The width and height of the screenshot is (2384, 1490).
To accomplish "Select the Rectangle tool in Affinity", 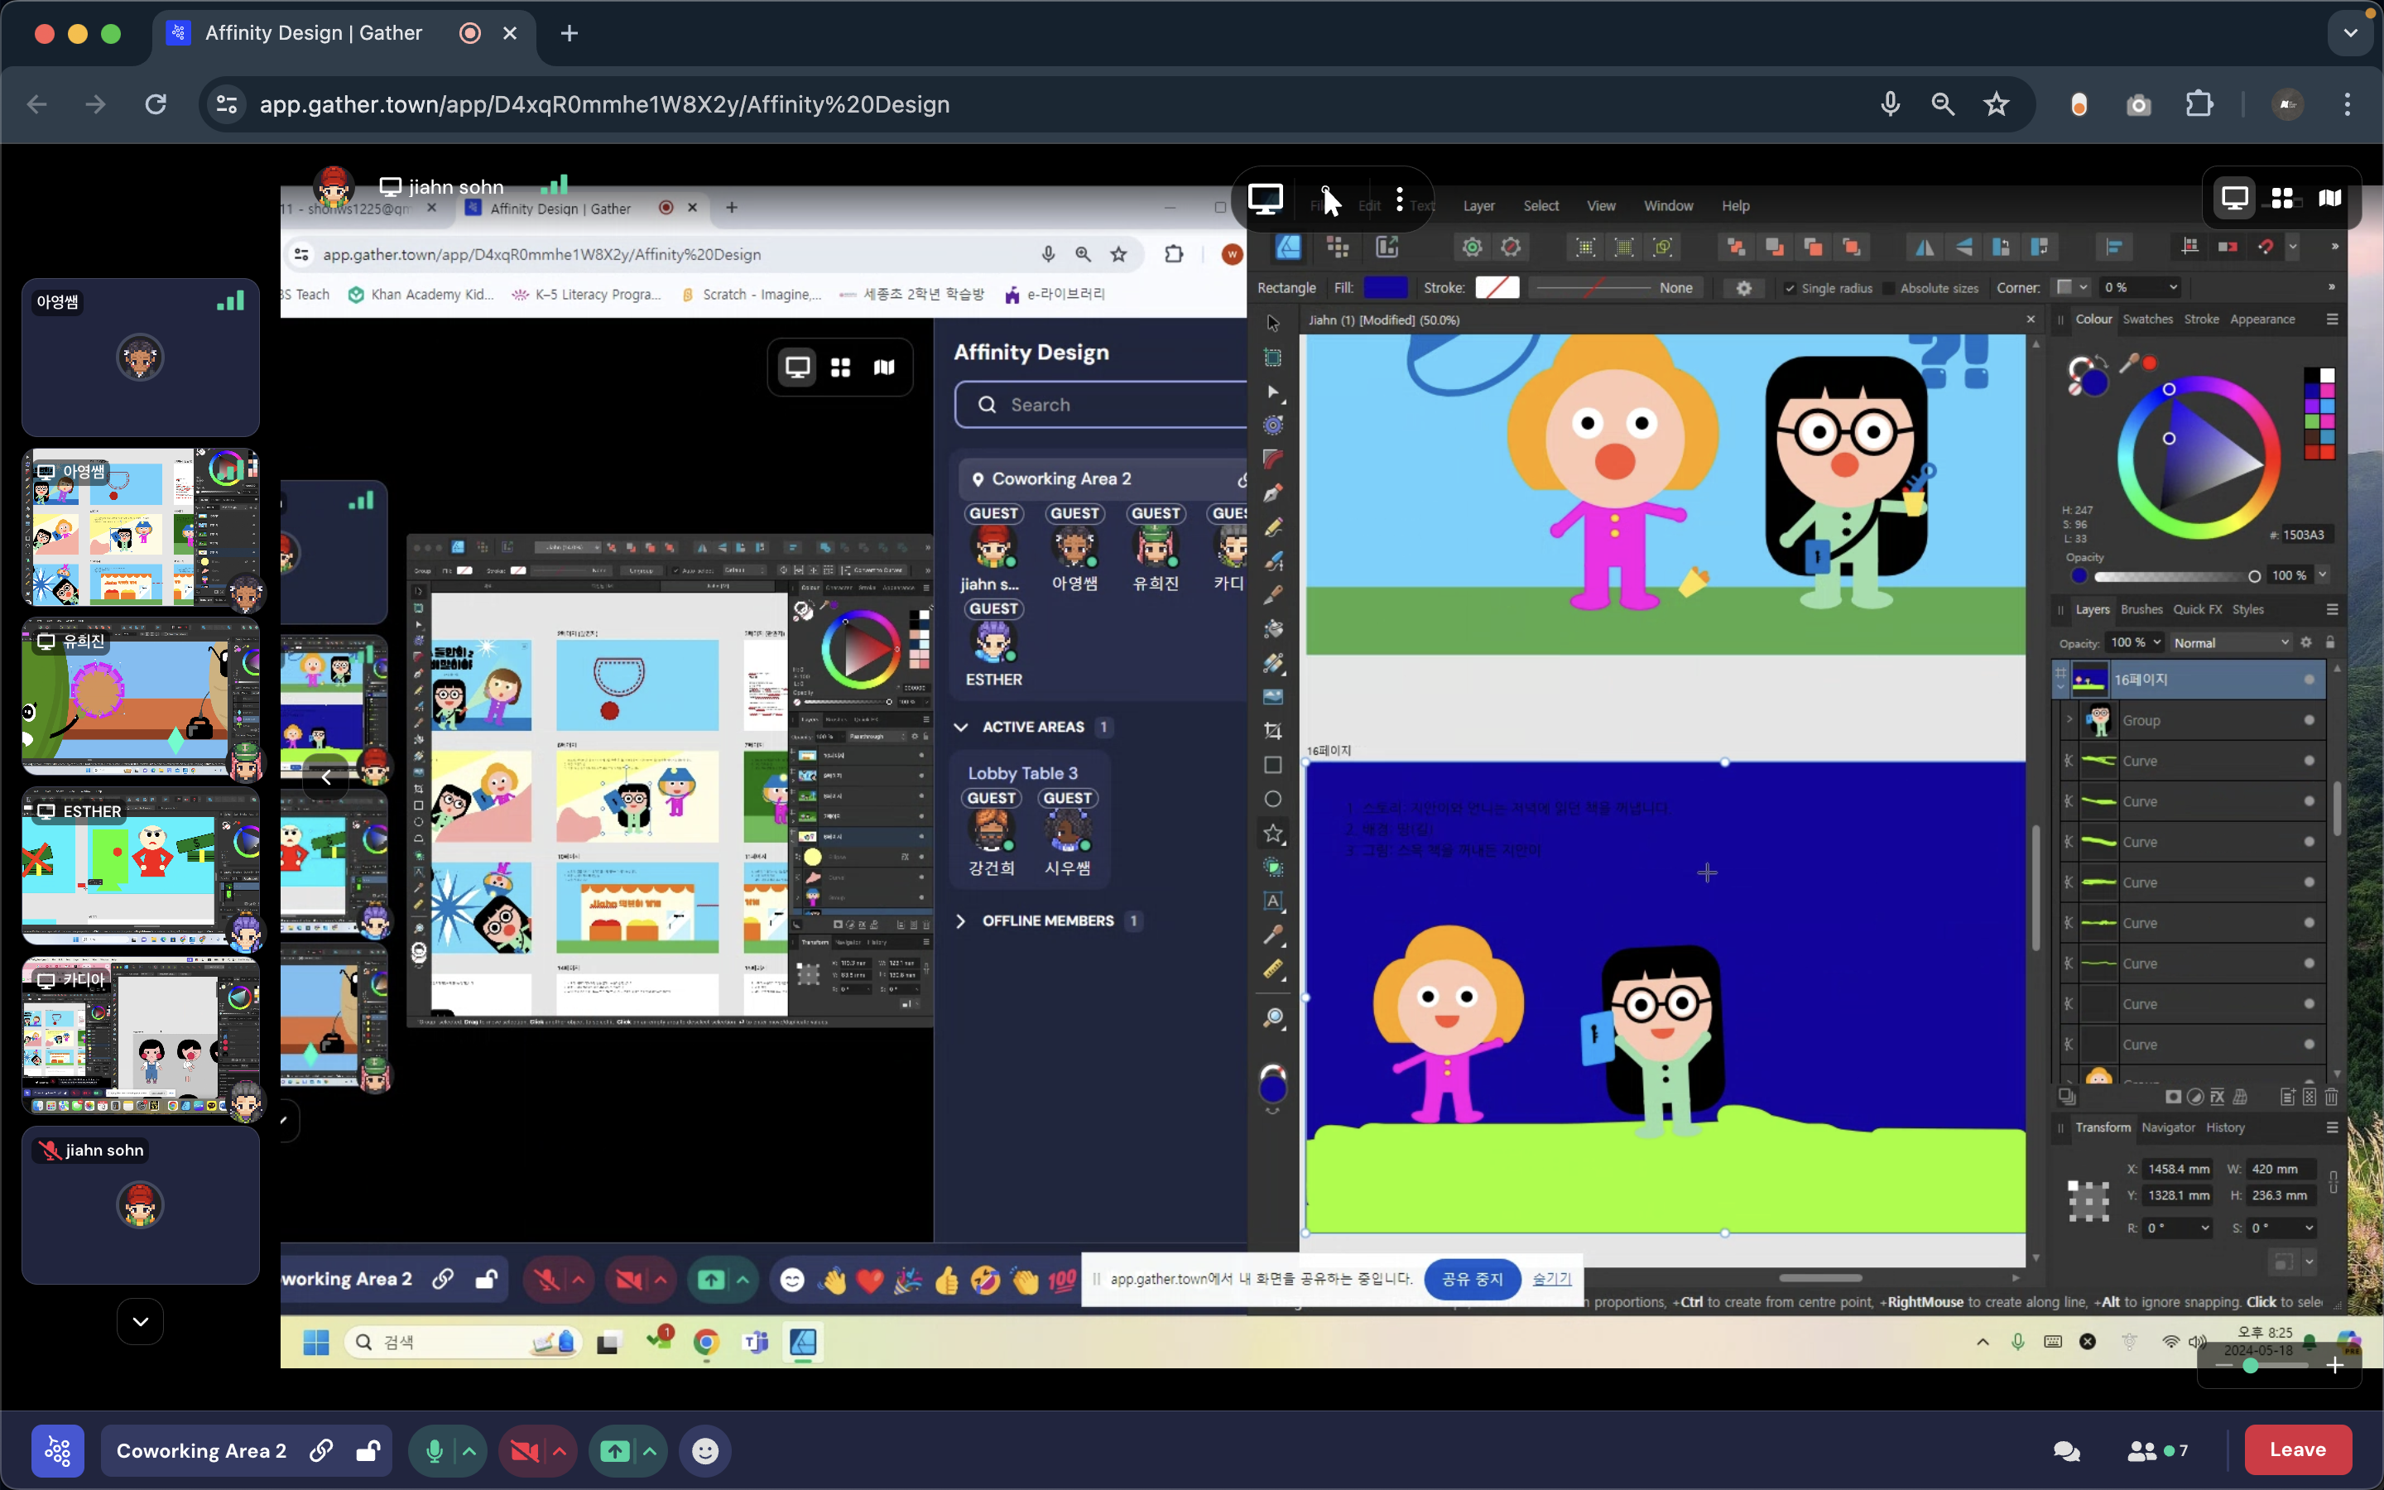I will click(1273, 765).
